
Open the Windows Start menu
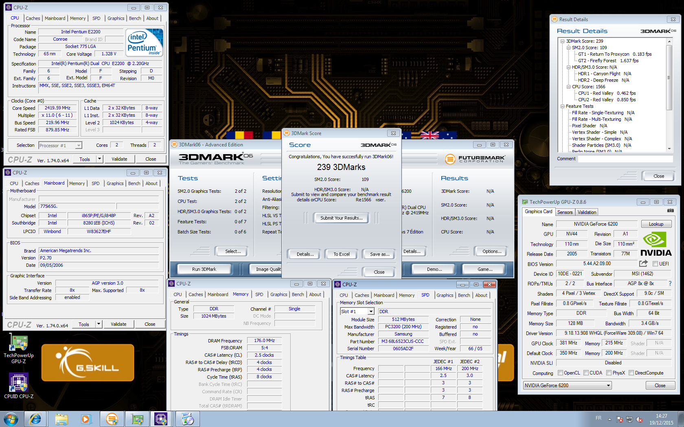(11, 419)
